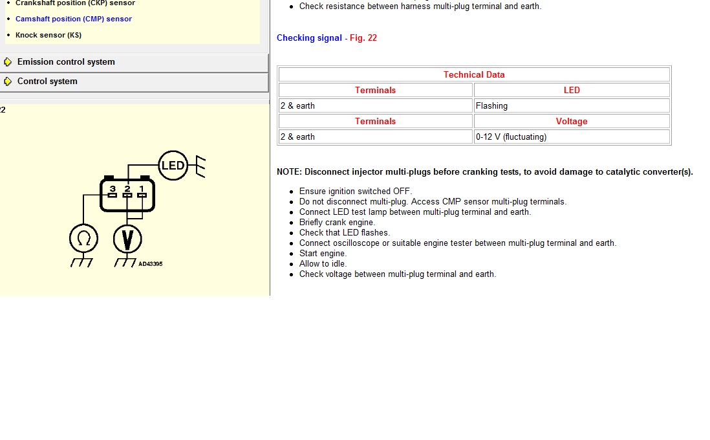Click the yellow arrow beside Emission control system
The width and height of the screenshot is (710, 440).
tap(8, 62)
